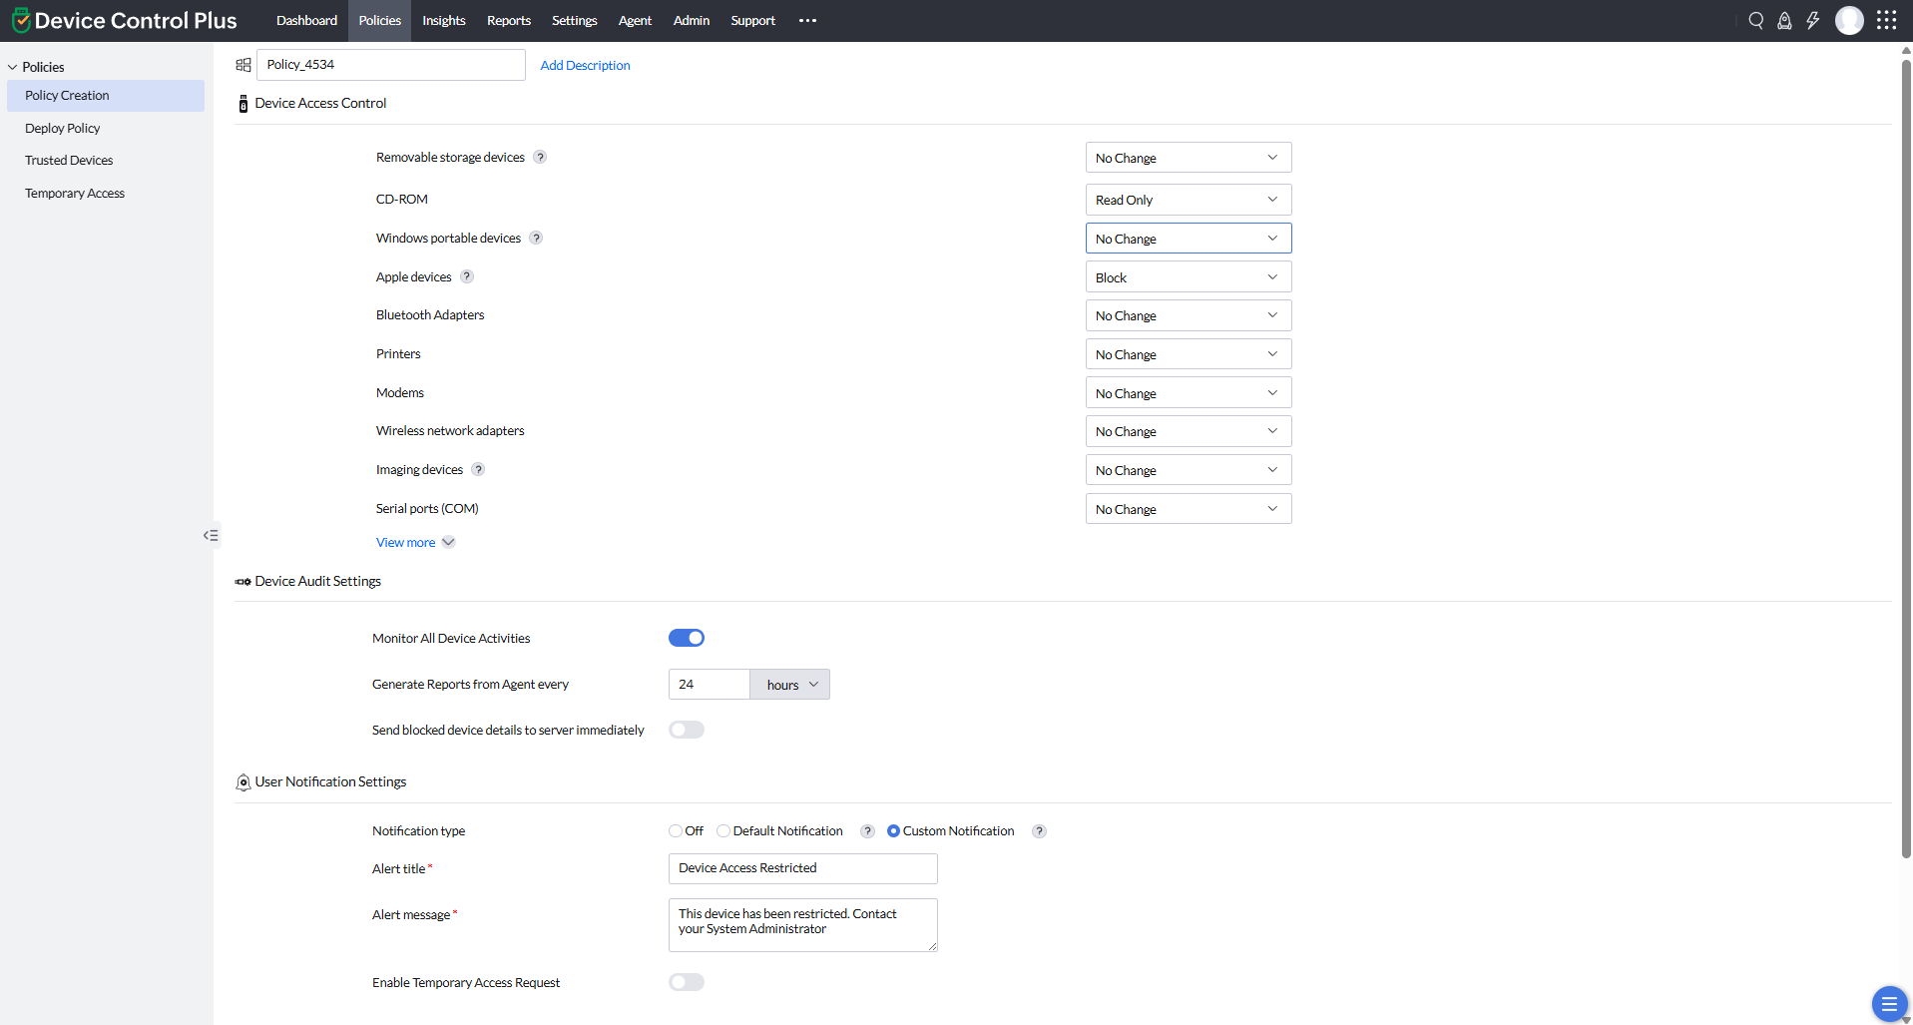
Task: Open Serial ports (COM) dropdown
Action: pos(1189,509)
